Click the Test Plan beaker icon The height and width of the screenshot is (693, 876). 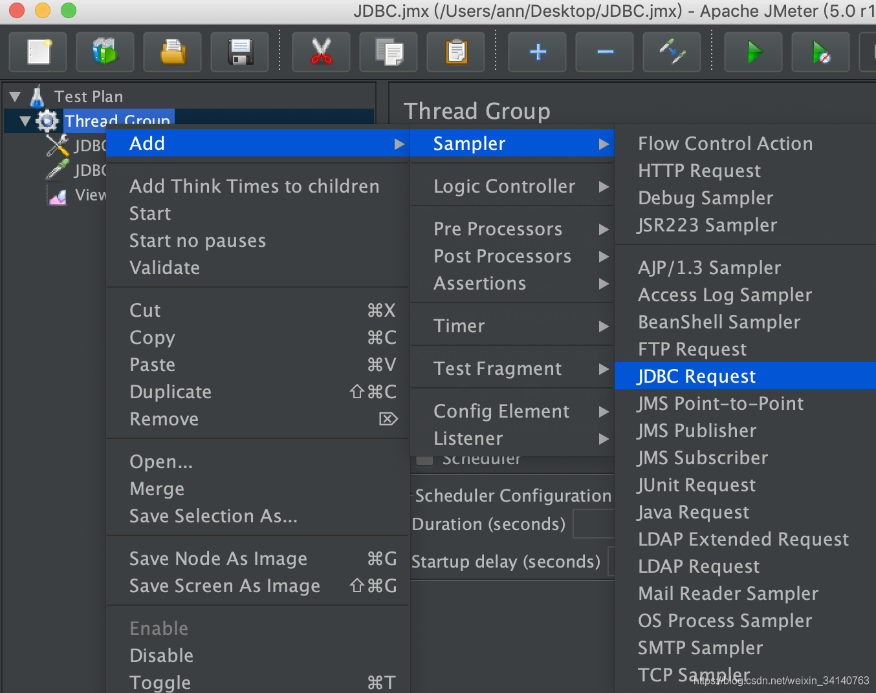coord(37,96)
